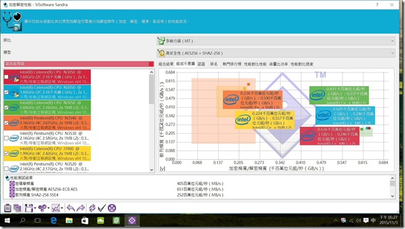The width and height of the screenshot is (405, 229).
Task: Click the question mark help button
Action: [x=377, y=5]
